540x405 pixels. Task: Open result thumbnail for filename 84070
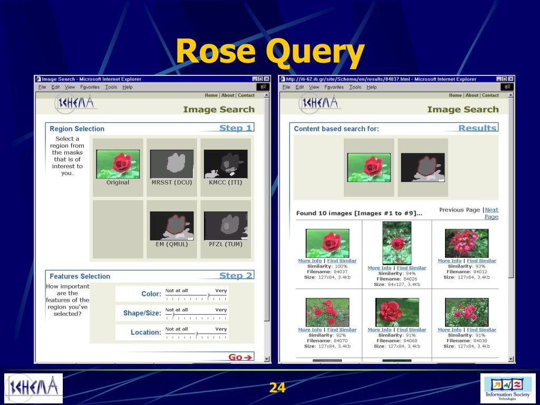pyautogui.click(x=327, y=312)
